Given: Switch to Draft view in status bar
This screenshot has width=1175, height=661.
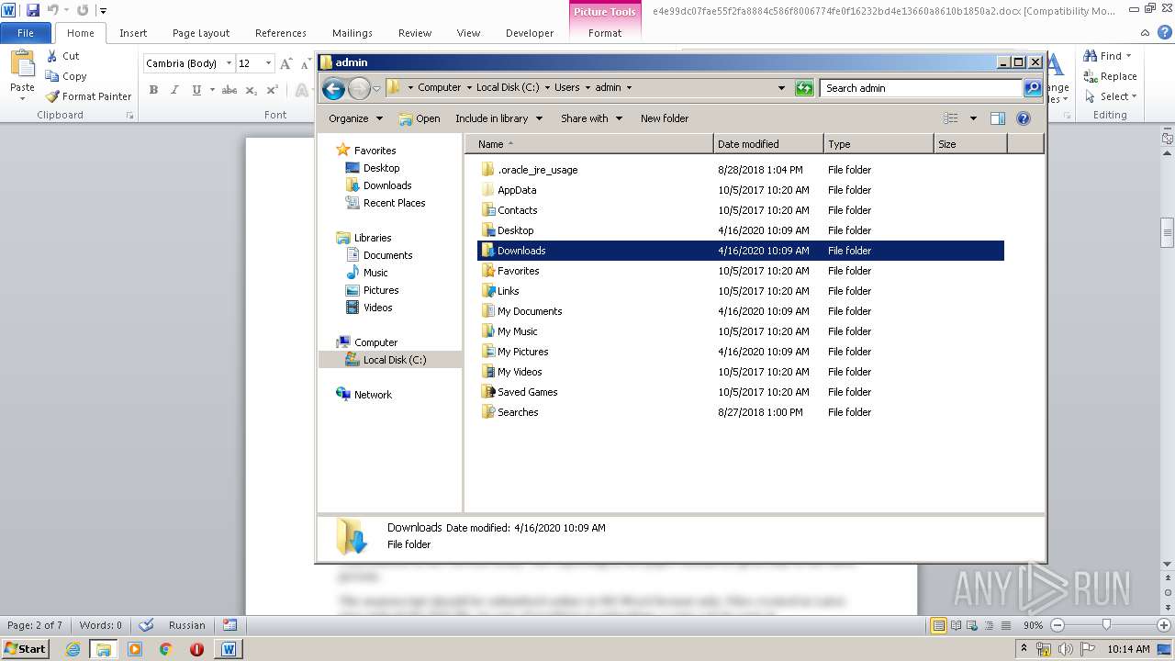Looking at the screenshot, I should click(1008, 625).
